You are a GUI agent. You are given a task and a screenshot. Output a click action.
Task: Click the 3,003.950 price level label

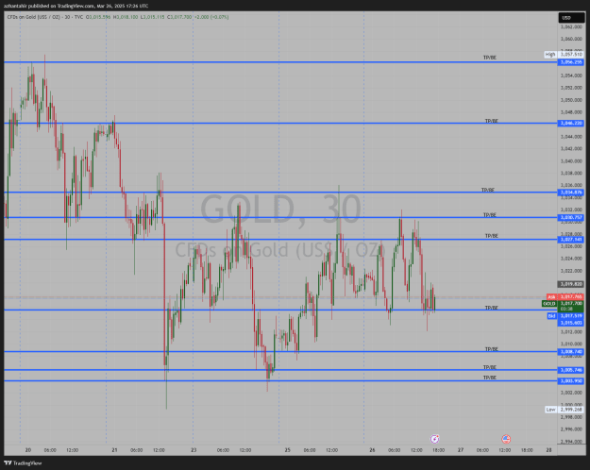[x=571, y=381]
